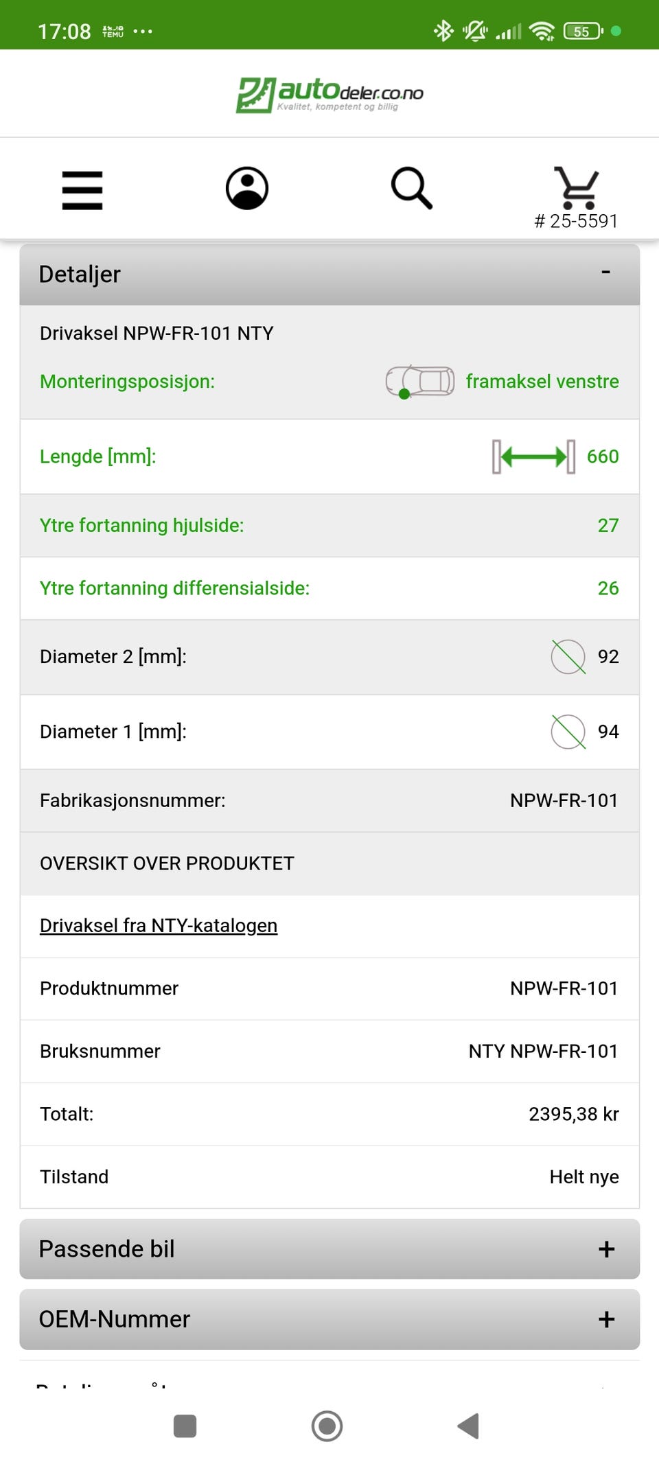Image resolution: width=659 pixels, height=1464 pixels.
Task: Open the user account profile
Action: (247, 188)
